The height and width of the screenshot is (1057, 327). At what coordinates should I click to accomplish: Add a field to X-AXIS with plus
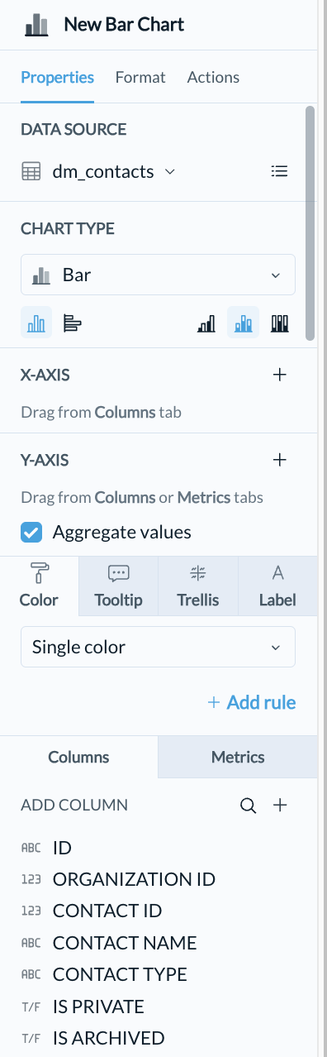[280, 375]
